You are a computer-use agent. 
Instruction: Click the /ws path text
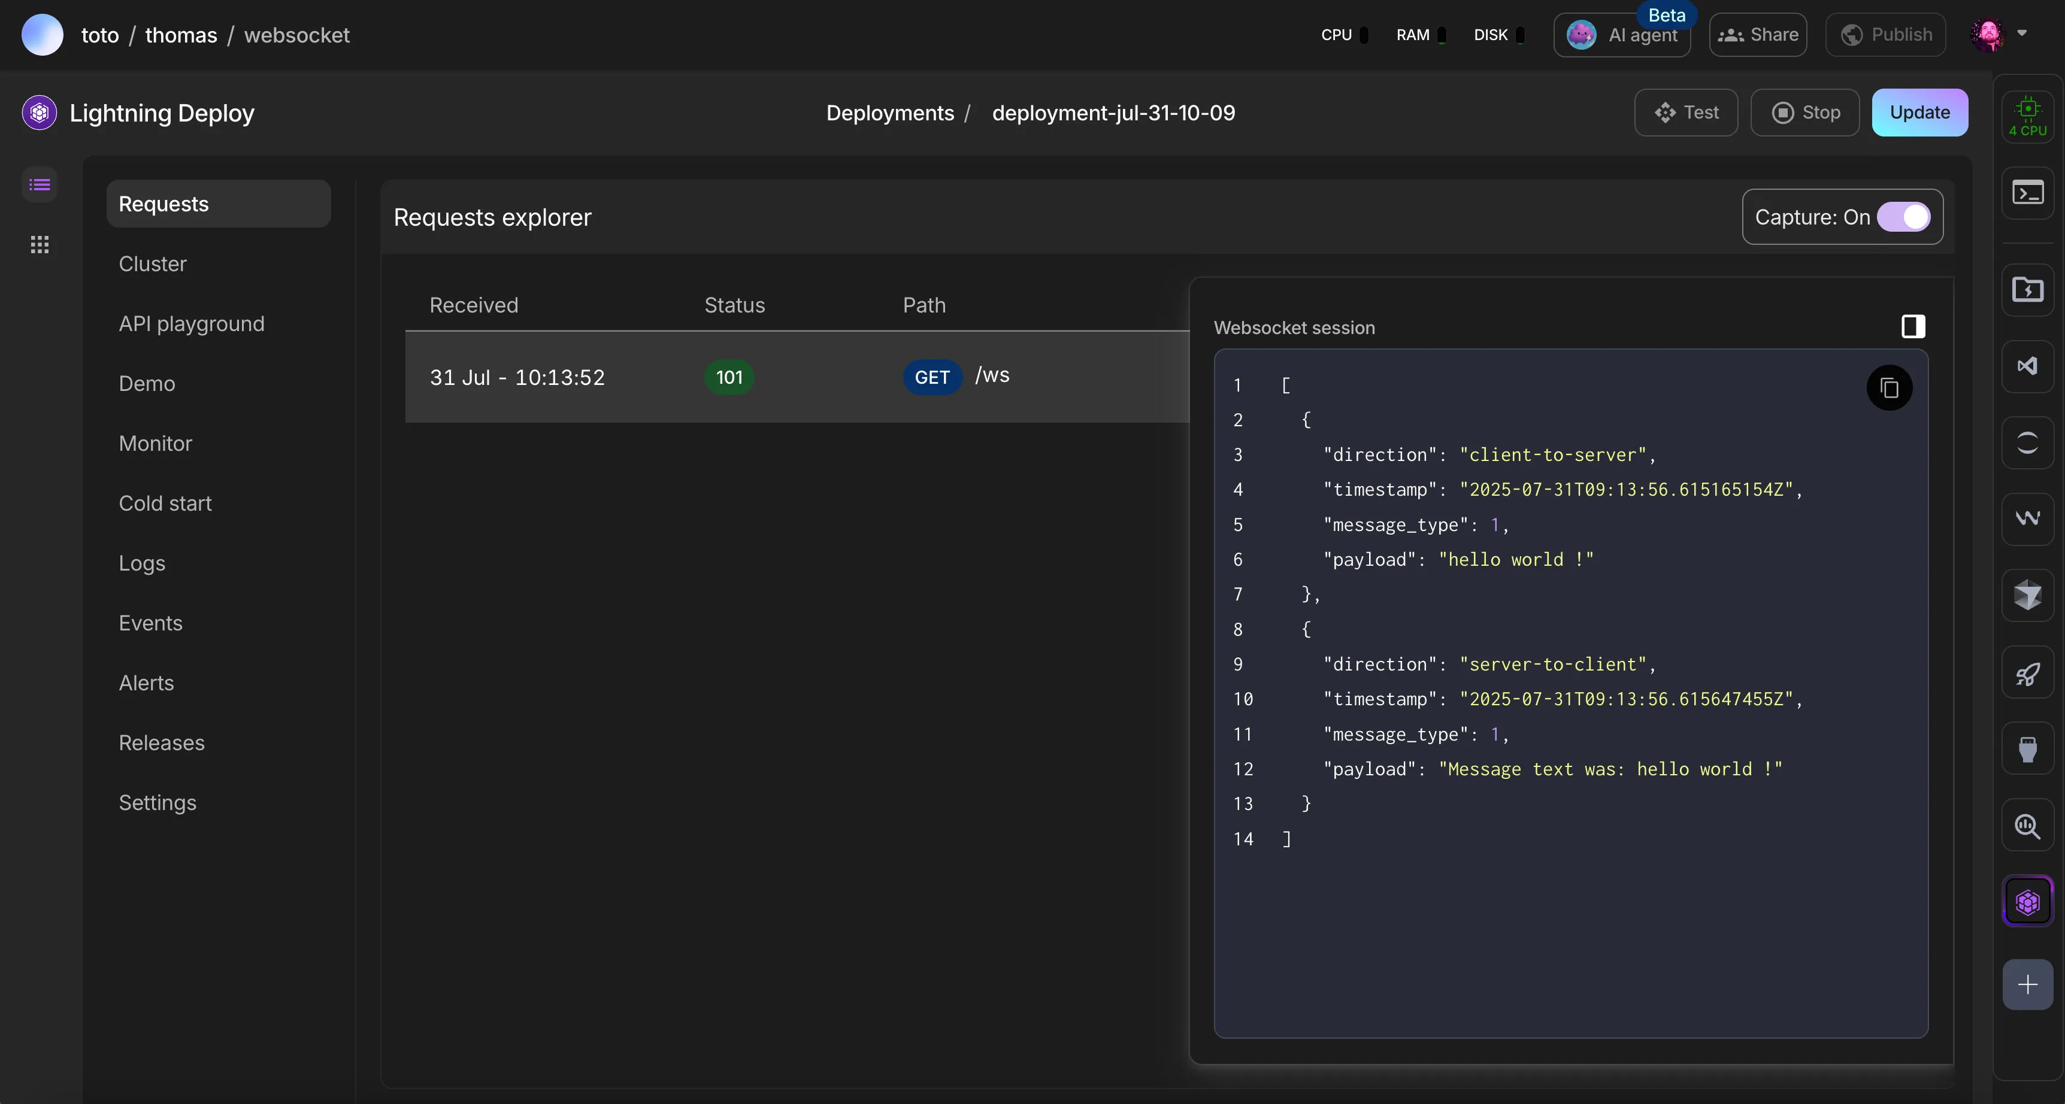[x=992, y=375]
